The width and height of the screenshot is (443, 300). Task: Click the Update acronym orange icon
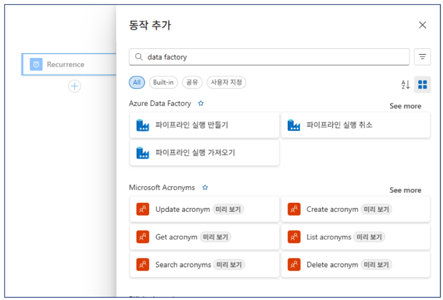coord(143,209)
